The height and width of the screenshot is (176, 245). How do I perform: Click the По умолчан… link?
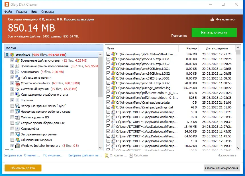coord(53,156)
